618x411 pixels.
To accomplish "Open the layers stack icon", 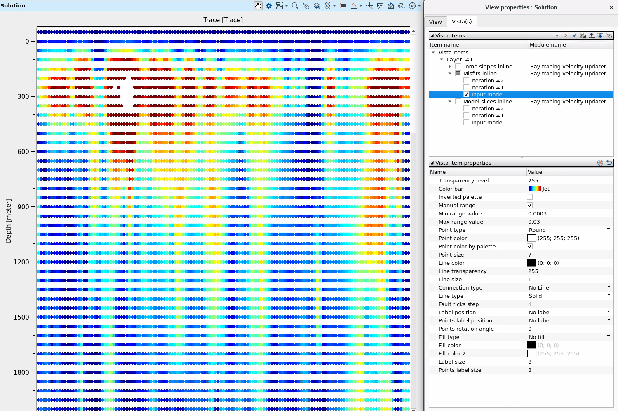I will click(x=317, y=6).
